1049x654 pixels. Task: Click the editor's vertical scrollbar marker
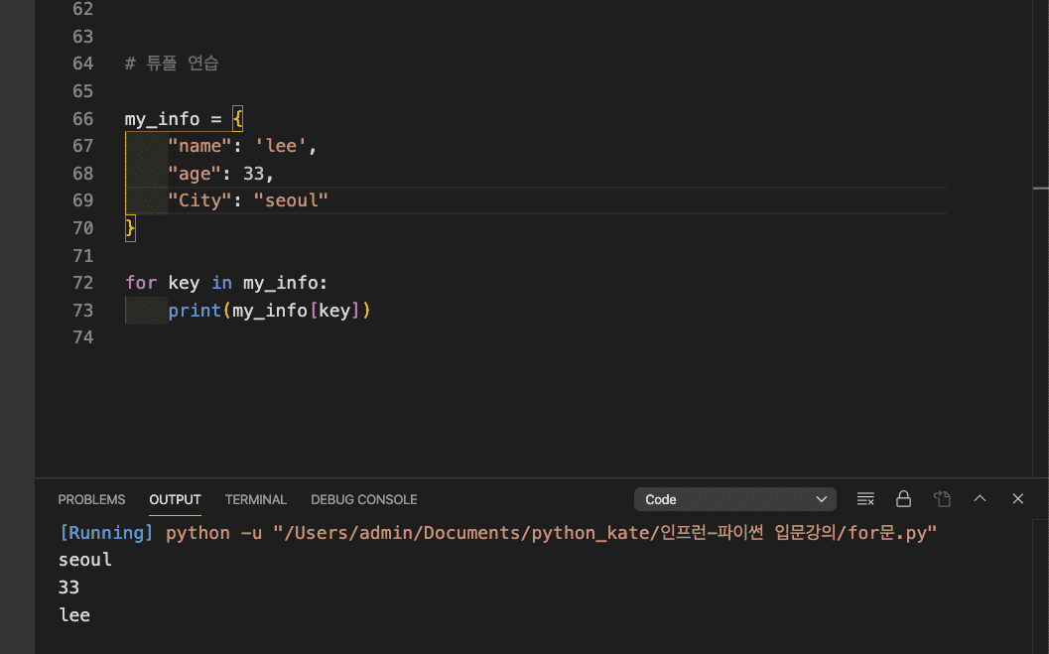coord(1040,187)
